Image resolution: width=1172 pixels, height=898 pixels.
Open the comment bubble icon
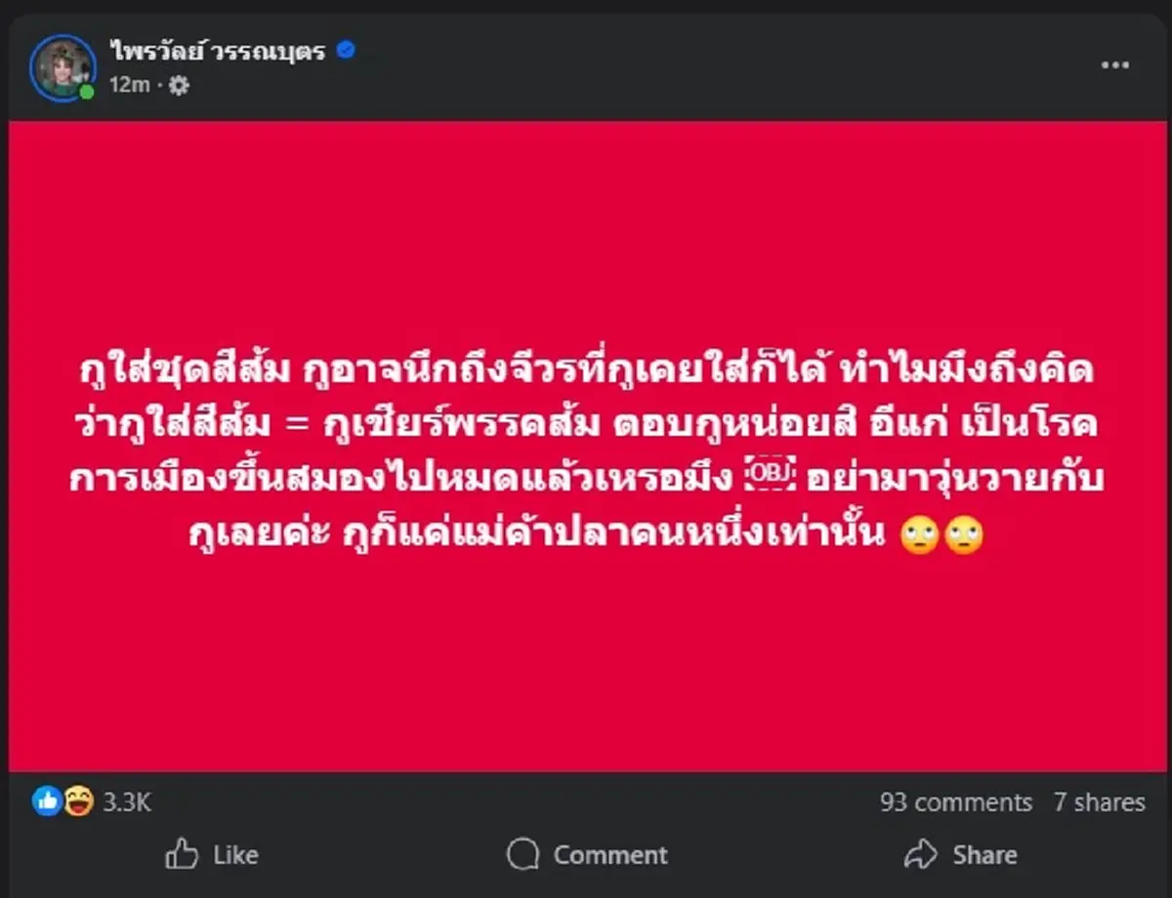523,854
